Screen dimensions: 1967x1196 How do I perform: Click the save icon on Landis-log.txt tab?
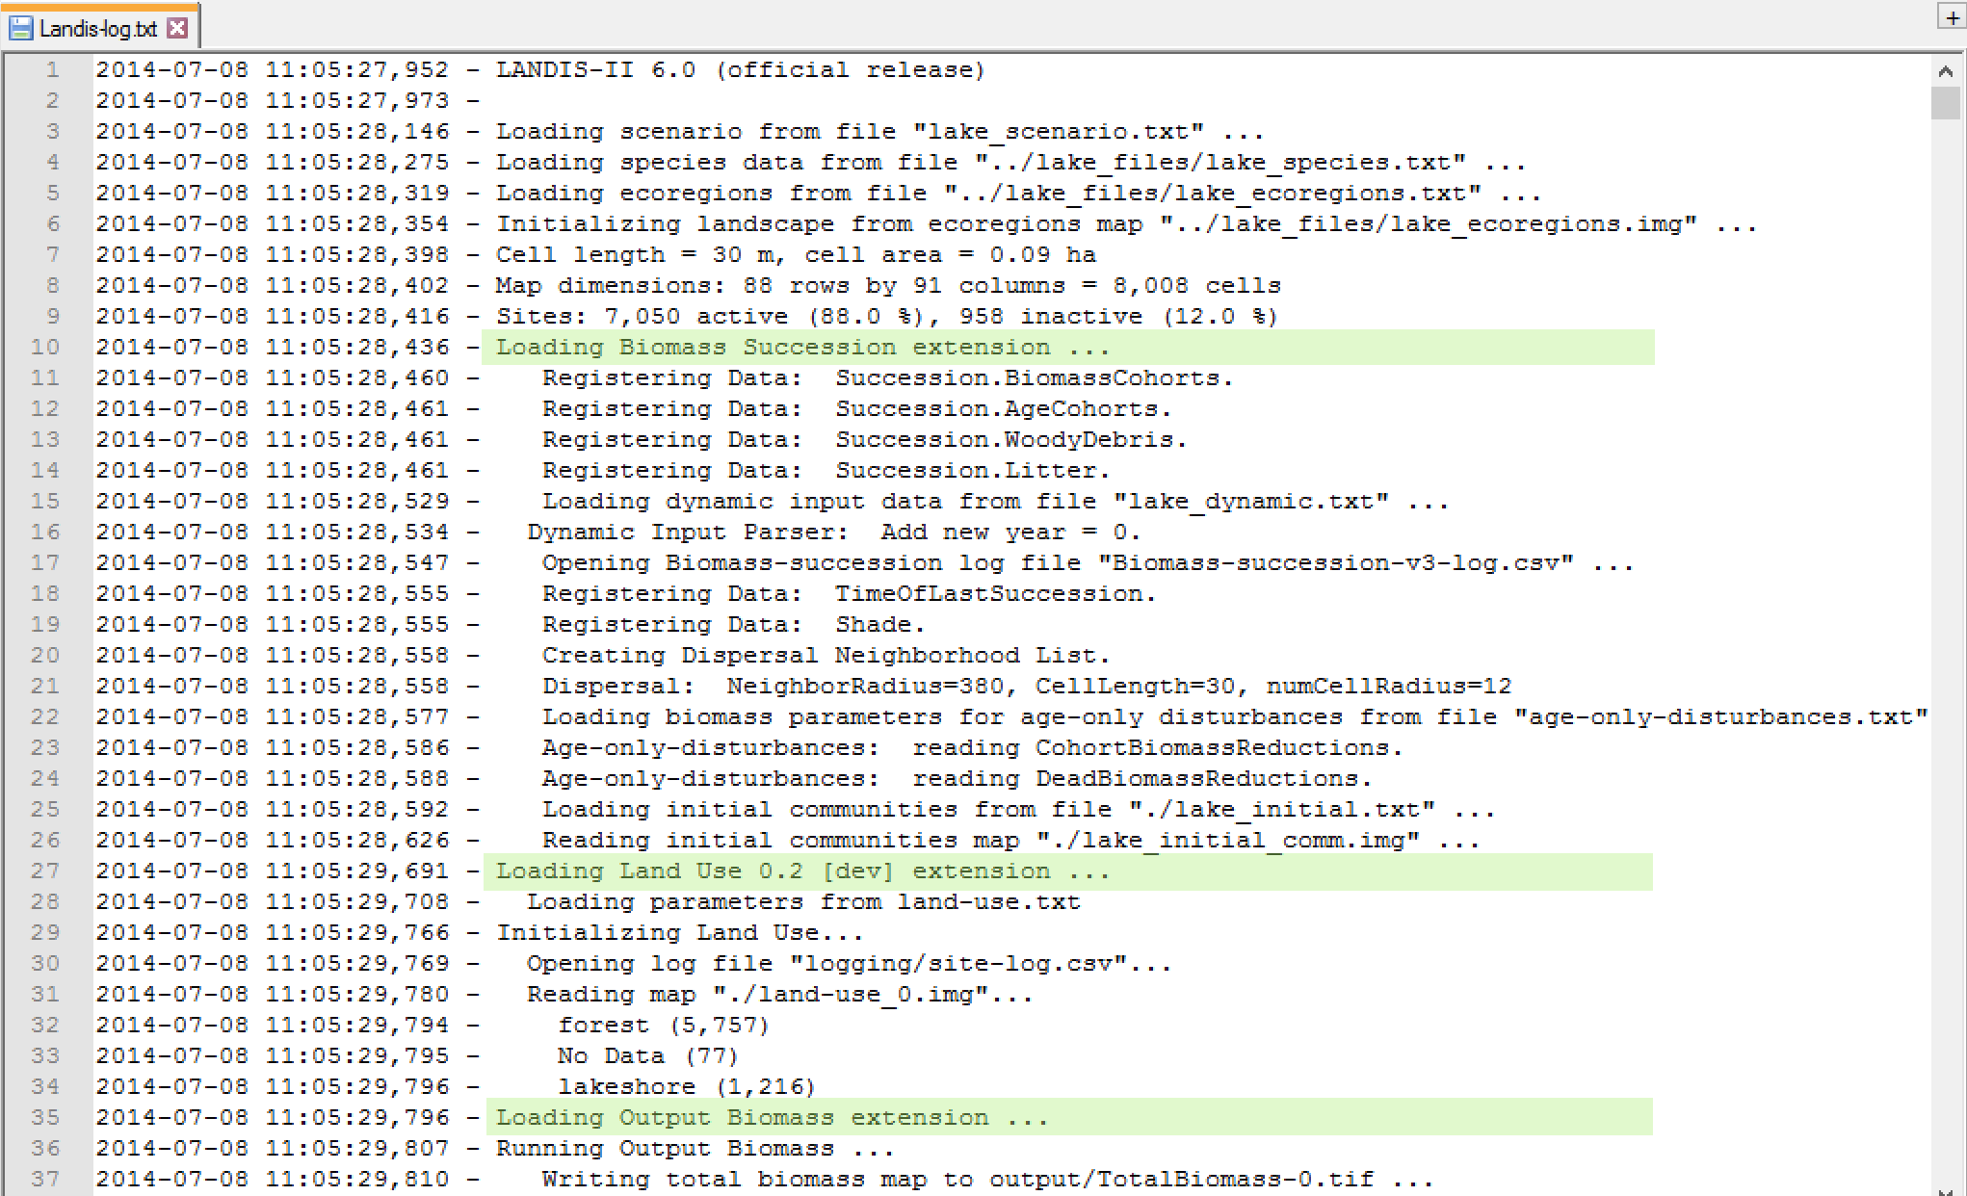20,28
